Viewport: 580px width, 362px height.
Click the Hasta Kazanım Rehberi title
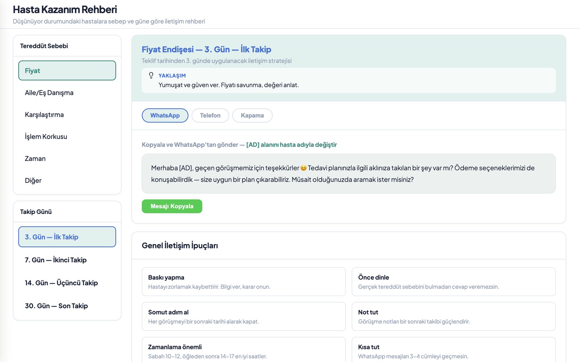click(65, 9)
